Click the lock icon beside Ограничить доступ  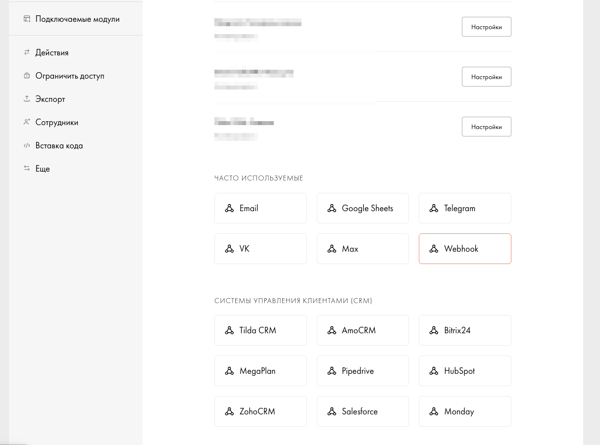point(27,76)
